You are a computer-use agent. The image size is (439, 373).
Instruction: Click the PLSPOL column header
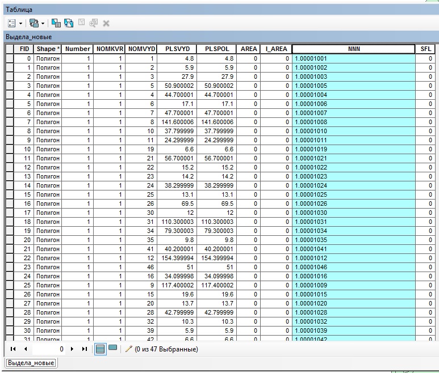click(x=217, y=49)
